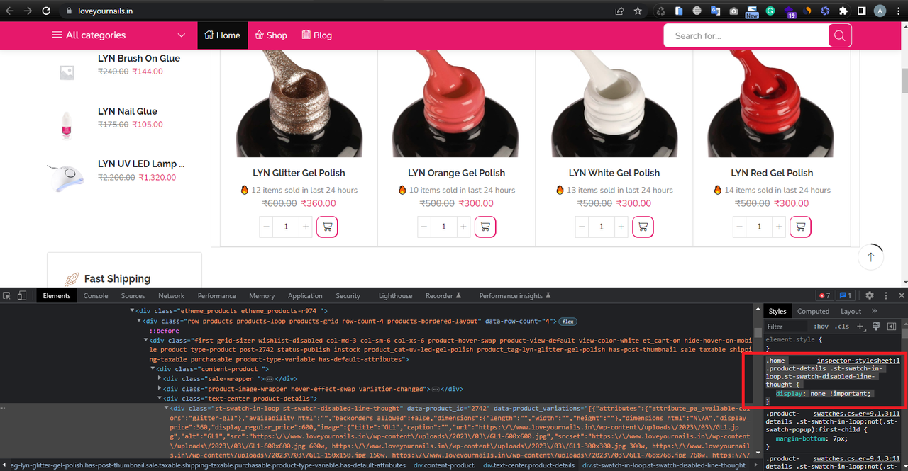Open the Layout tab in Styles pane
Screen dimensions: 908x471
coord(851,311)
